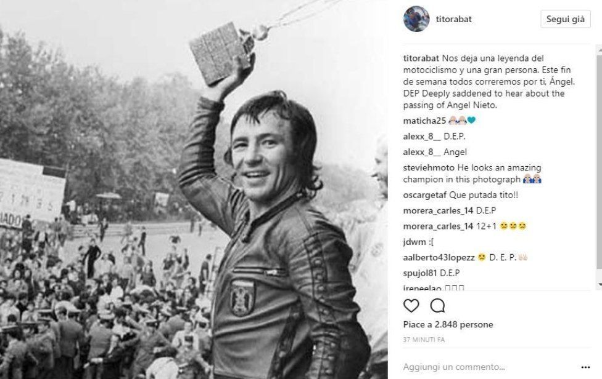Open the titorabat profile avatar
Viewport: 602px width, 379px height.
coord(416,18)
